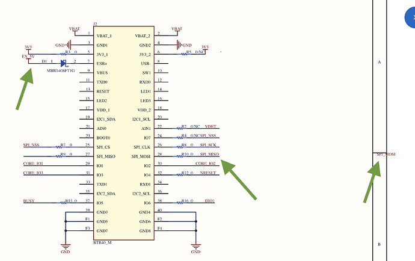Select the D1 Schottky diode symbol

point(64,64)
